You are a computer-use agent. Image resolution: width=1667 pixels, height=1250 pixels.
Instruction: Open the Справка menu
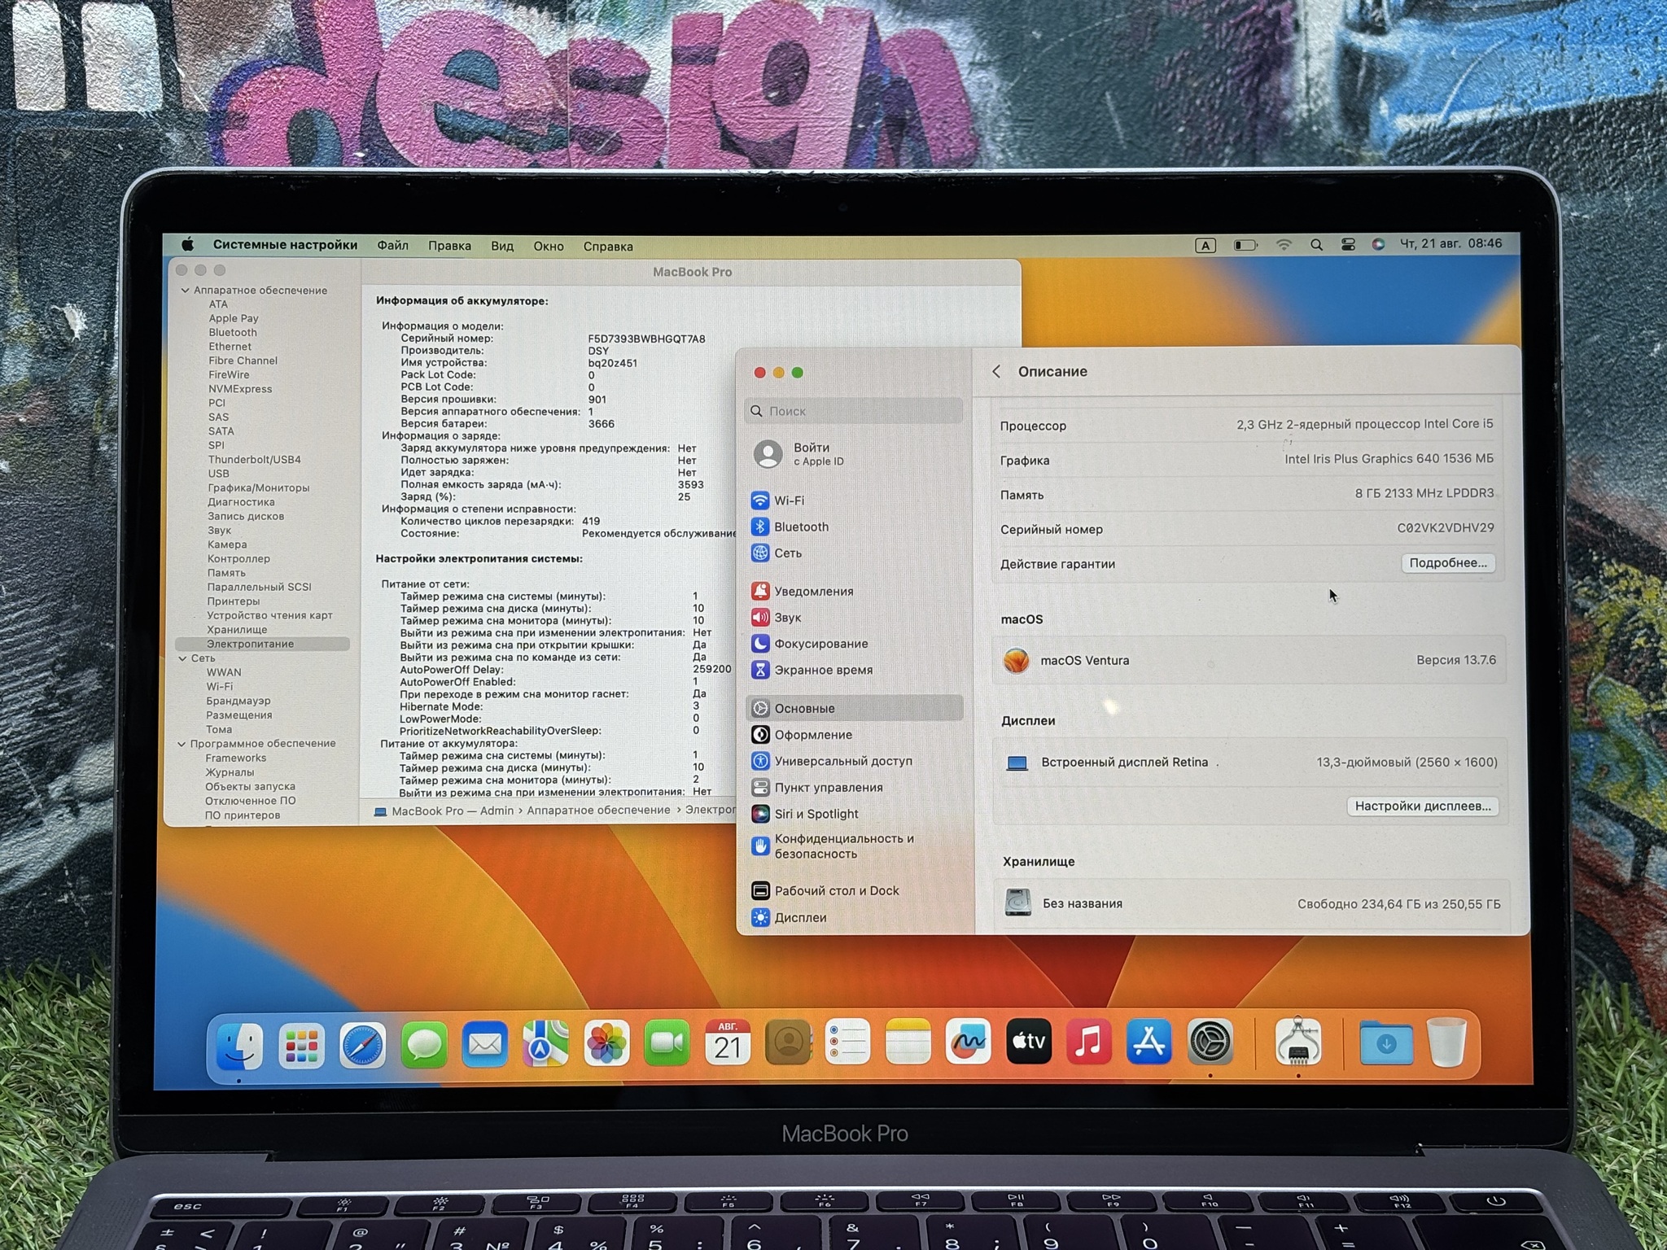(607, 247)
